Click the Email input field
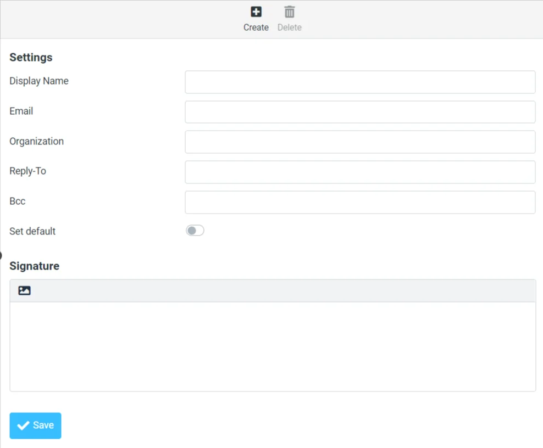The height and width of the screenshot is (448, 543). tap(360, 112)
